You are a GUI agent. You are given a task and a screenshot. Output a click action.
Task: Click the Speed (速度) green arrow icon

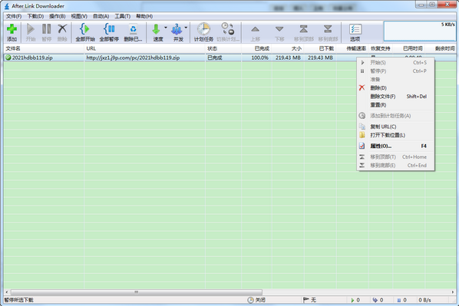(156, 29)
